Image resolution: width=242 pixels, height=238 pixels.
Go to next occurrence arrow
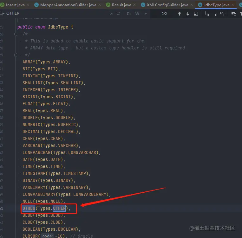point(188,14)
